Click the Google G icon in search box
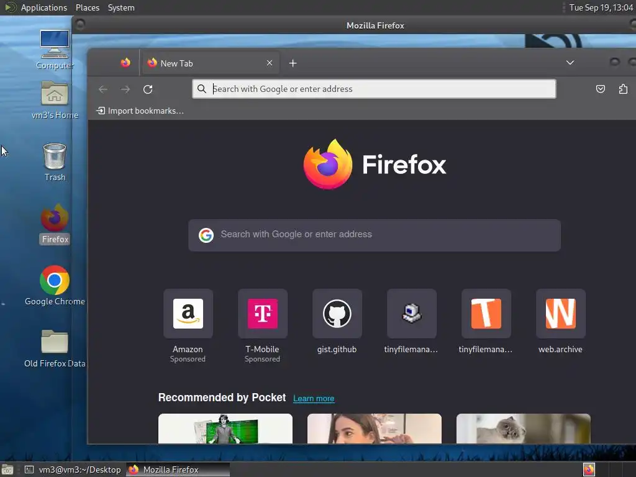This screenshot has width=636, height=477. point(206,235)
